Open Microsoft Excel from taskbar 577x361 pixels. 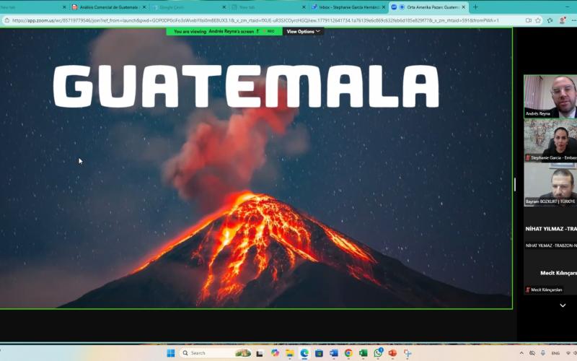(364, 353)
